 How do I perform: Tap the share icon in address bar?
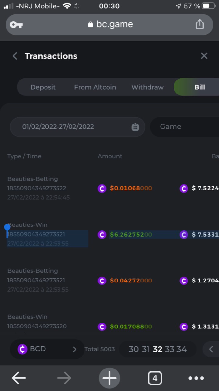coord(200,24)
